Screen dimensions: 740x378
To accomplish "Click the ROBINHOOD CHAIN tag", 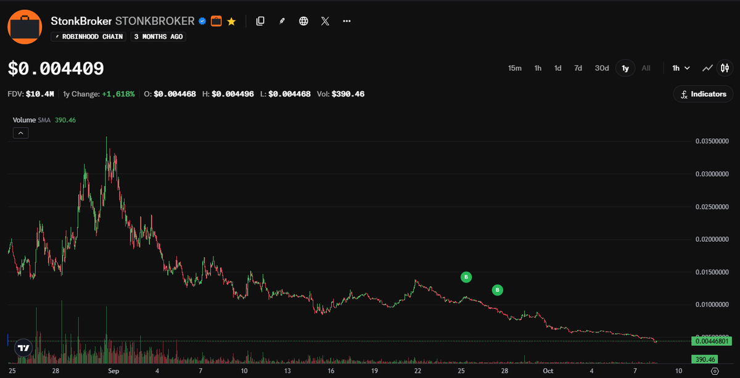I will (89, 36).
